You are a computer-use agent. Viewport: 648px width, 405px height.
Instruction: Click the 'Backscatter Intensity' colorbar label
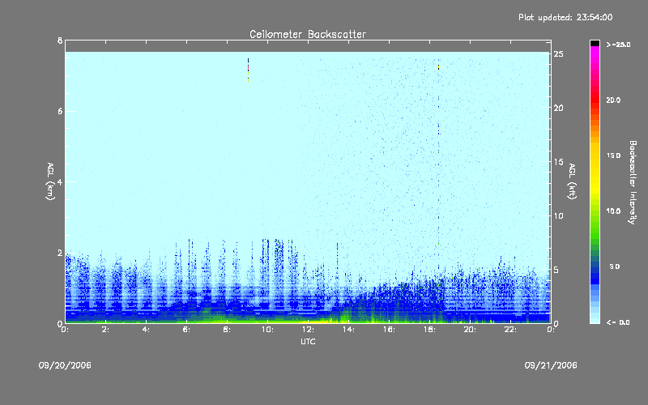click(633, 182)
